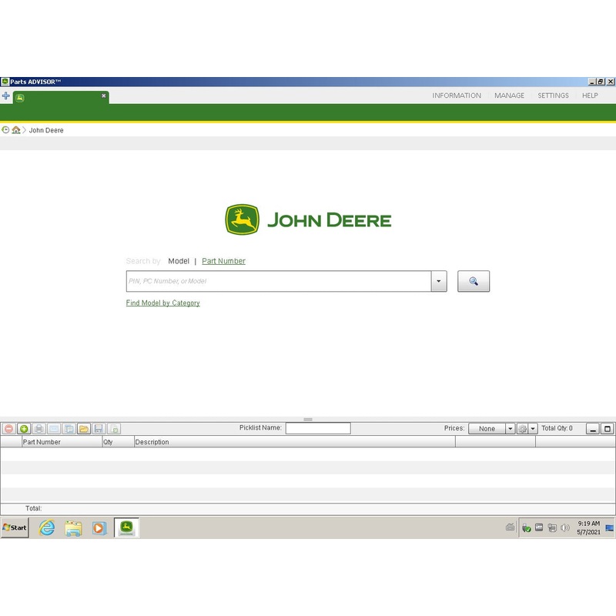Select the John Deere breadcrumb entry
Screen dimensions: 616x616
point(46,130)
